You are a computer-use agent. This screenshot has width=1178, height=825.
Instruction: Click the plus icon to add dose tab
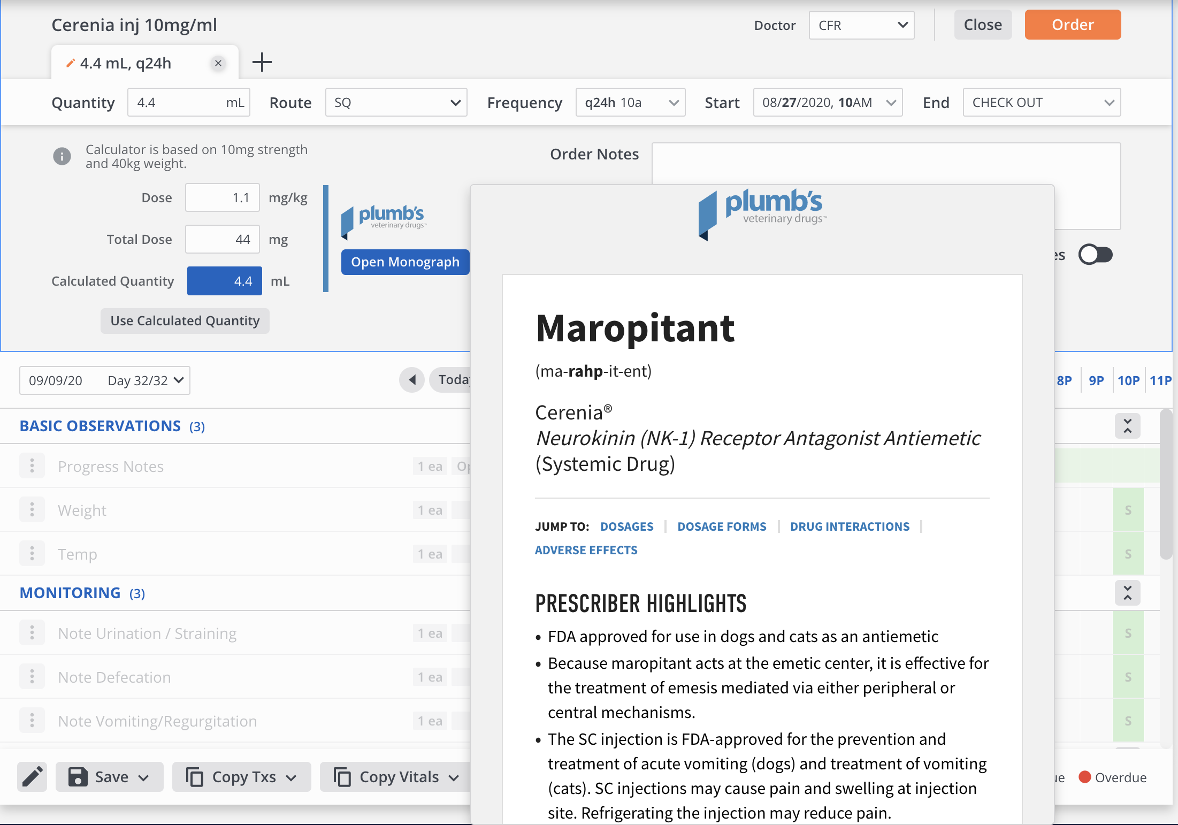coord(262,62)
